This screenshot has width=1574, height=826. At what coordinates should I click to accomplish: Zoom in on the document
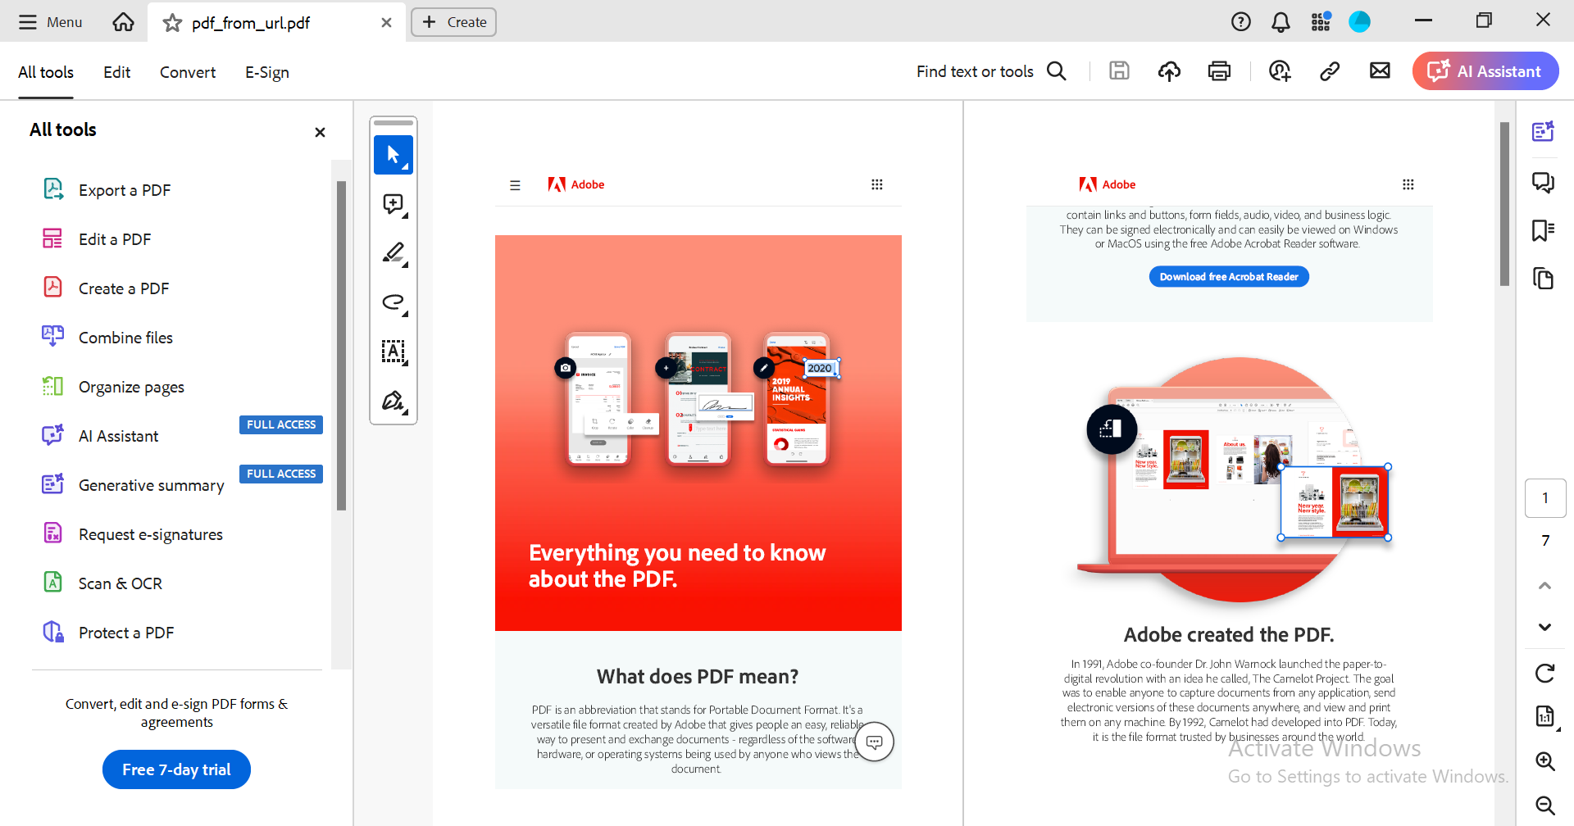[x=1545, y=761]
